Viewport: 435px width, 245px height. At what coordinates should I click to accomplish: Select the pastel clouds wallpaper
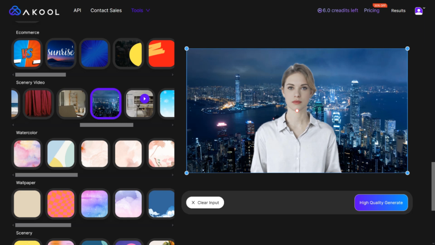[x=128, y=203]
